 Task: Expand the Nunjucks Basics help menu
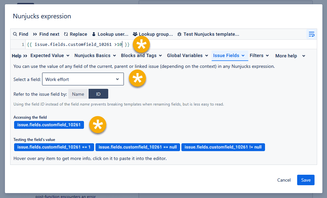[x=95, y=56]
